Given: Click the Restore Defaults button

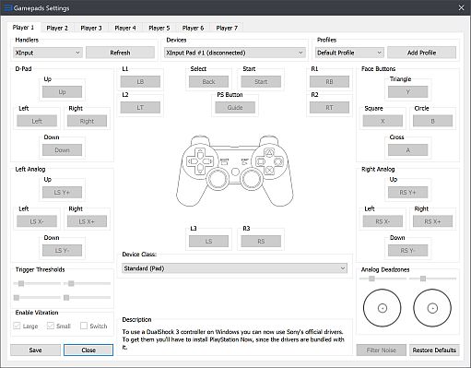Looking at the screenshot, I should (x=434, y=350).
